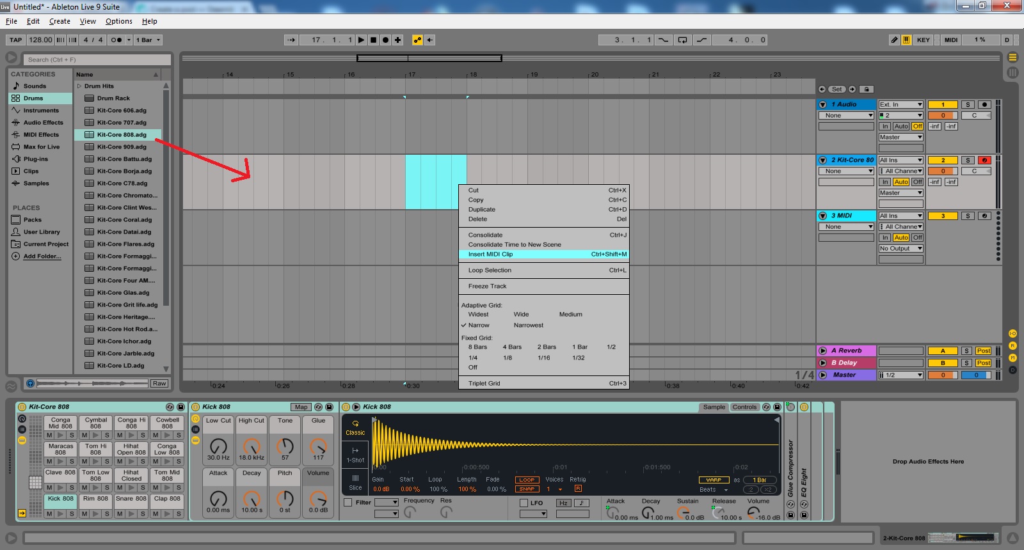
Task: Click the Map button in Kick 808 macros
Action: pos(301,407)
